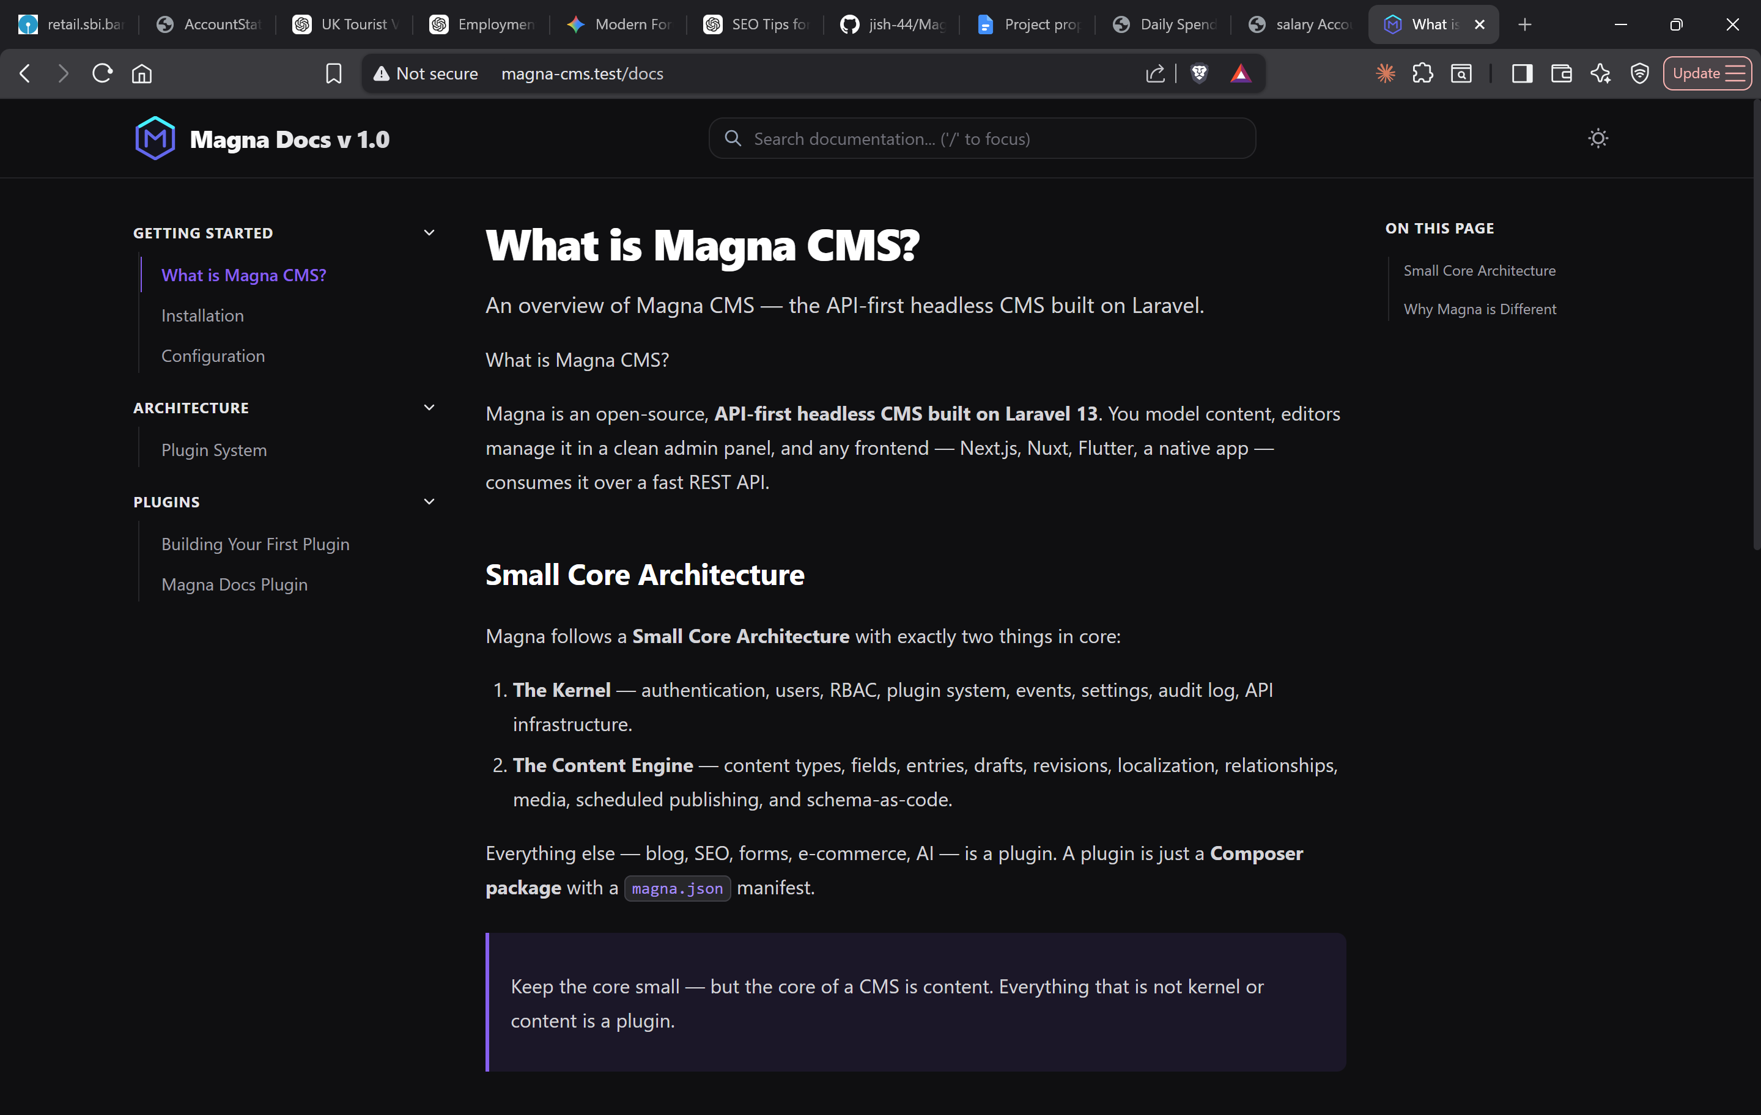Screen dimensions: 1761x1115
Task: Open the Magna Docs Plugin page
Action: coord(234,584)
